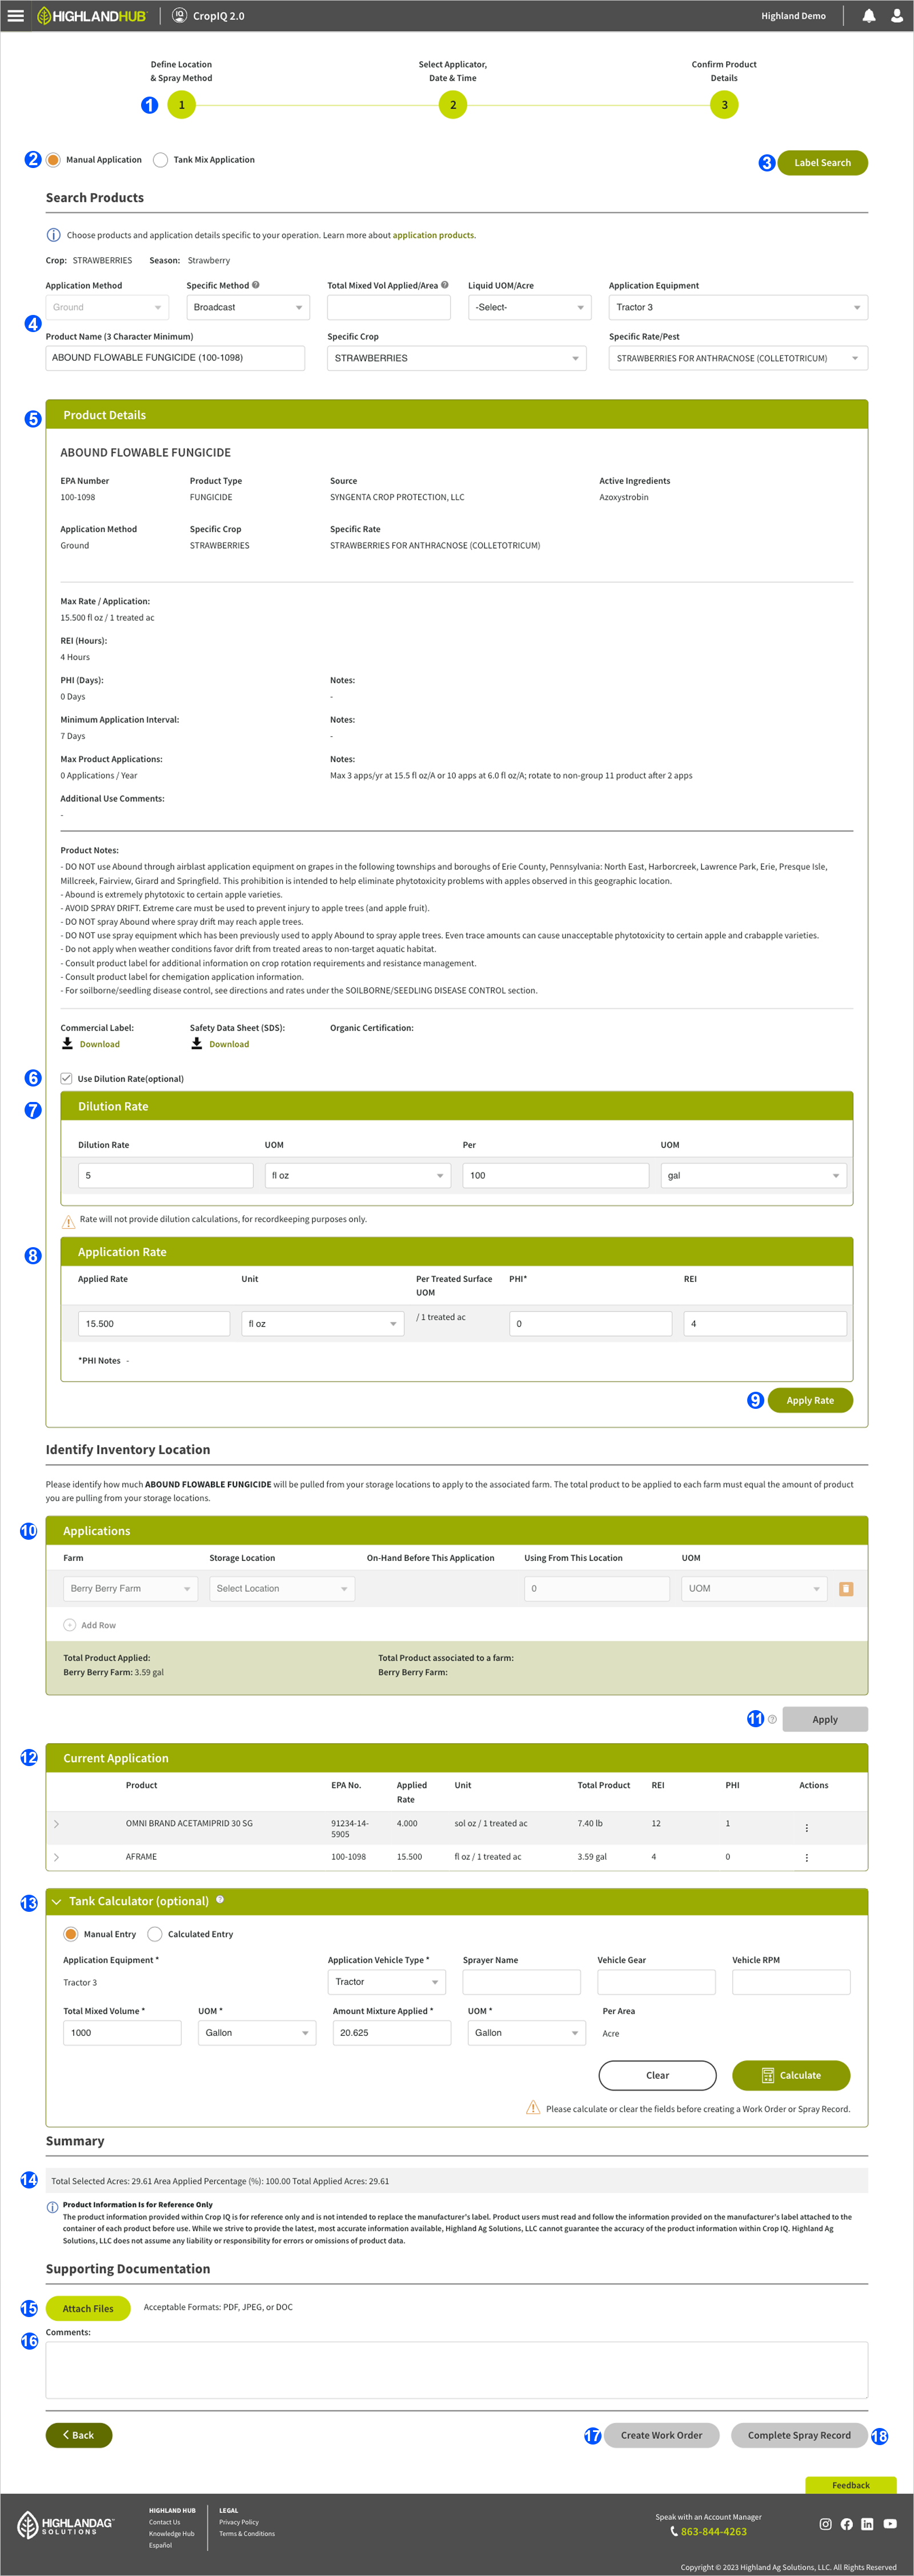This screenshot has height=2576, width=914.
Task: Open Highland's YouTube channel
Action: coord(889,2524)
